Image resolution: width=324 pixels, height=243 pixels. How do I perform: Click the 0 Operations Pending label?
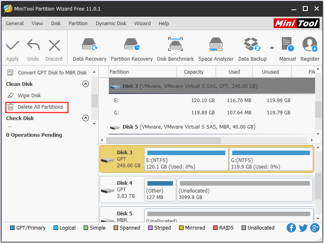34,135
